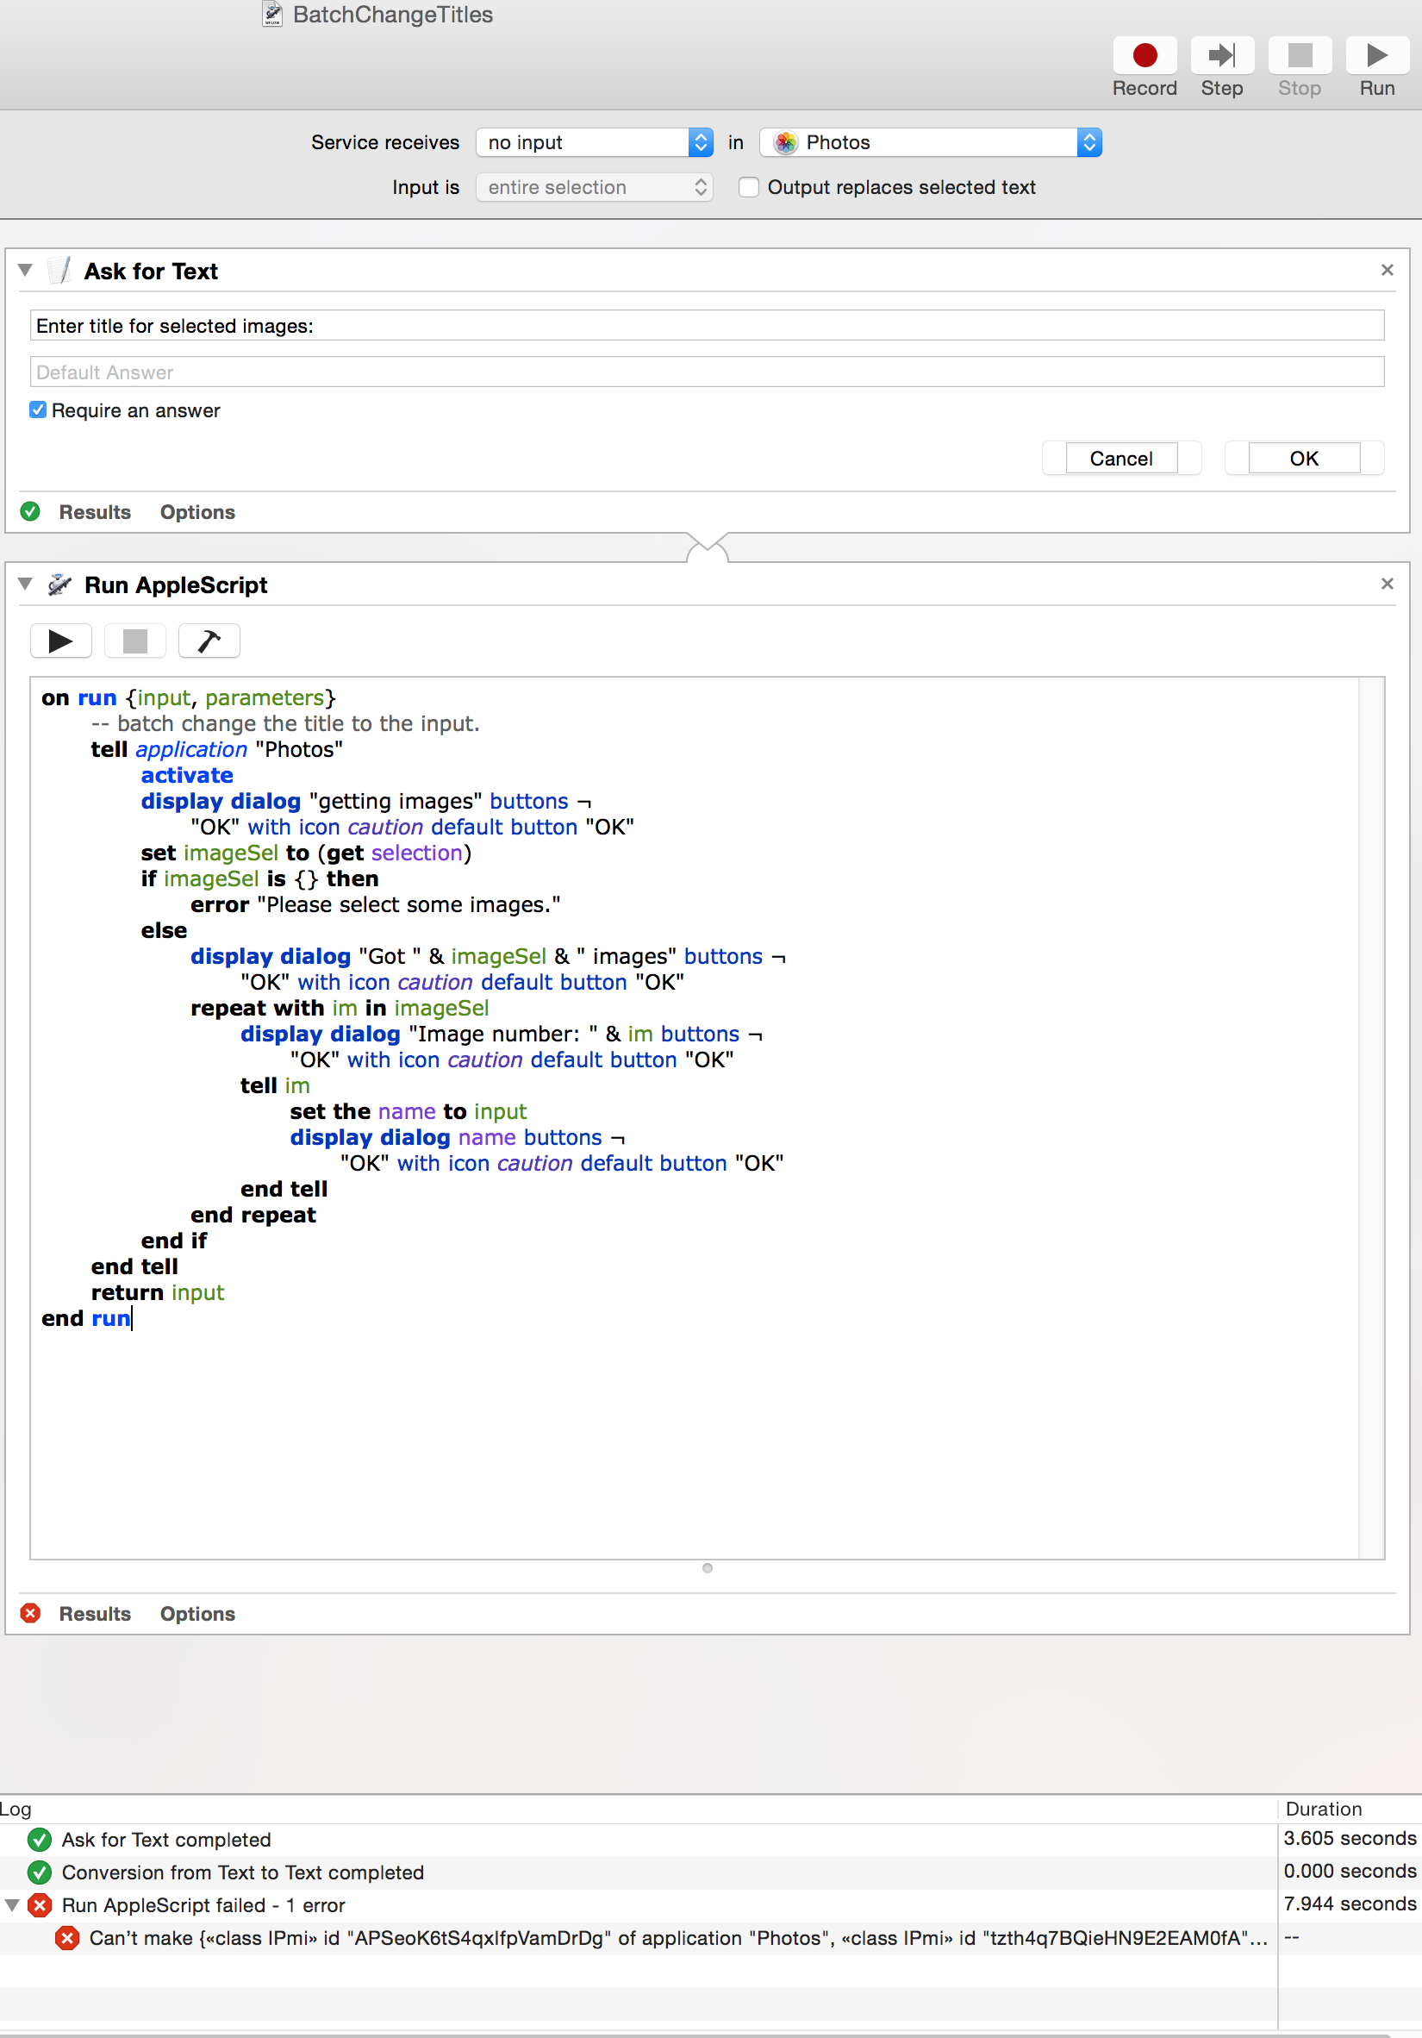
Task: Click the 'end repeat' script line
Action: (x=253, y=1215)
